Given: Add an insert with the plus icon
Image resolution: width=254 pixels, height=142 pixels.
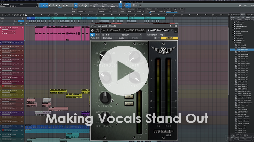Looking at the screenshot, I should pyautogui.click(x=95, y=26).
